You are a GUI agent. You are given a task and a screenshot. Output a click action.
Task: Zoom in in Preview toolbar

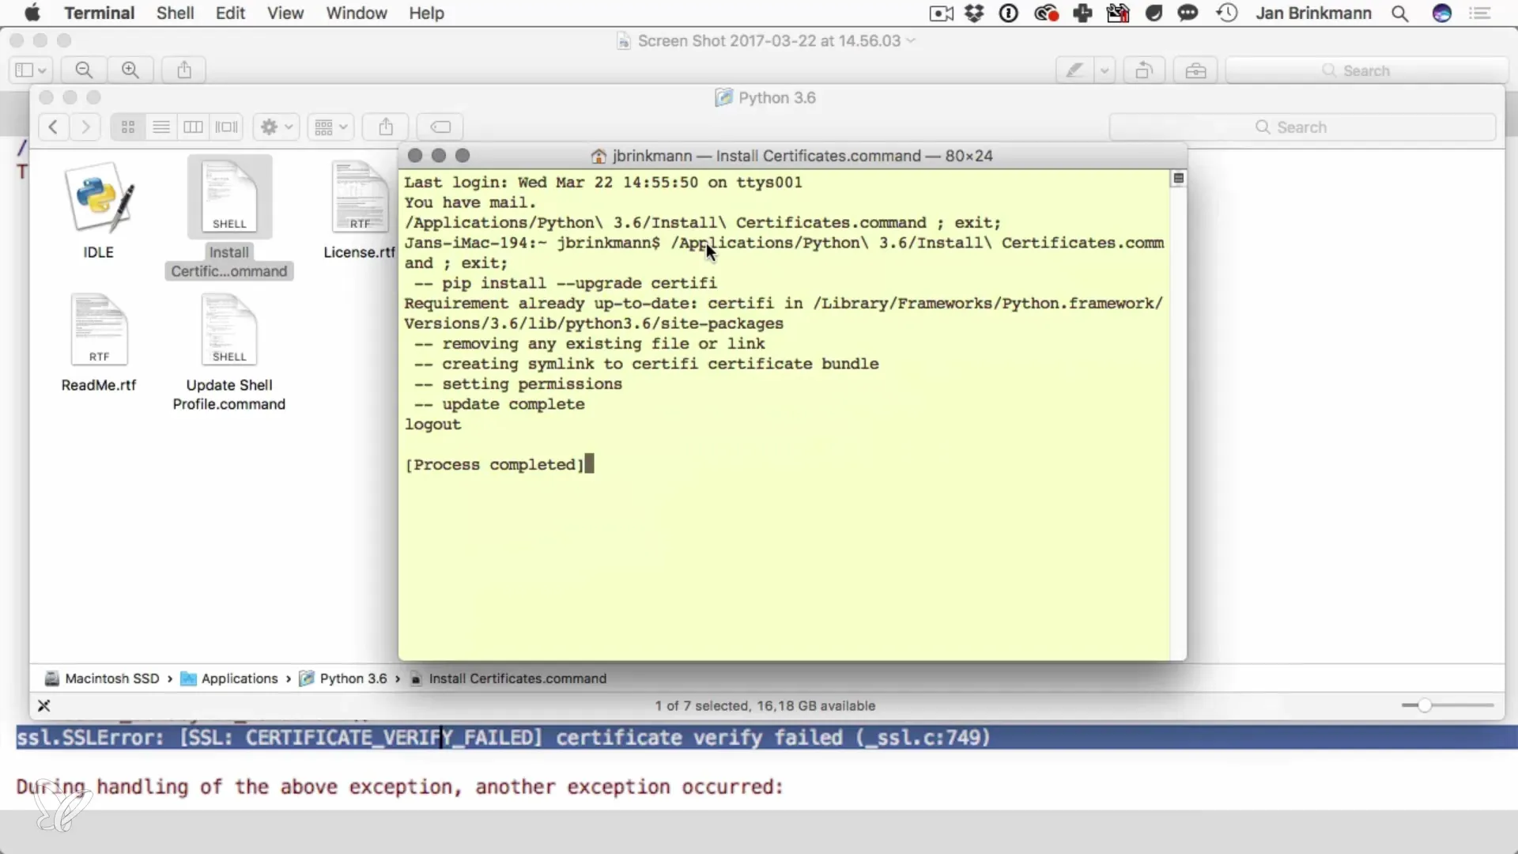(130, 70)
